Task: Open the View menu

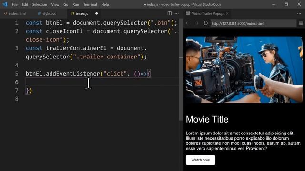Action: [55, 4]
